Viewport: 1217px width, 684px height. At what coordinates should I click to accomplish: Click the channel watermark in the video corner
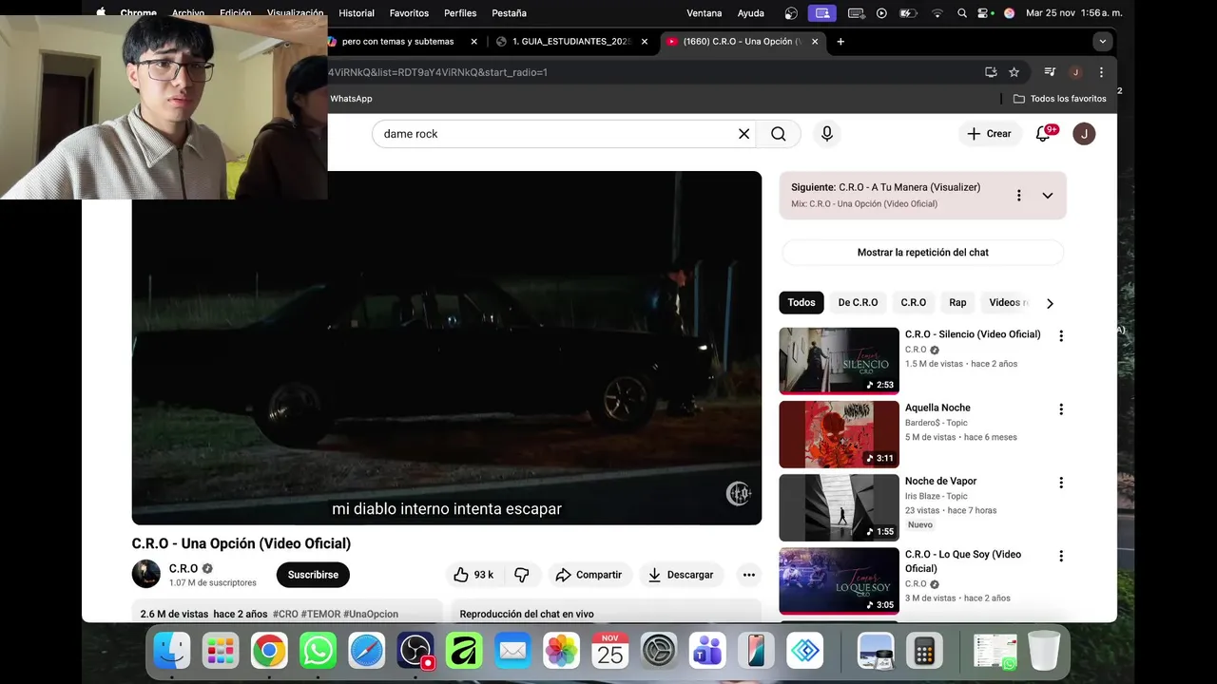point(739,493)
